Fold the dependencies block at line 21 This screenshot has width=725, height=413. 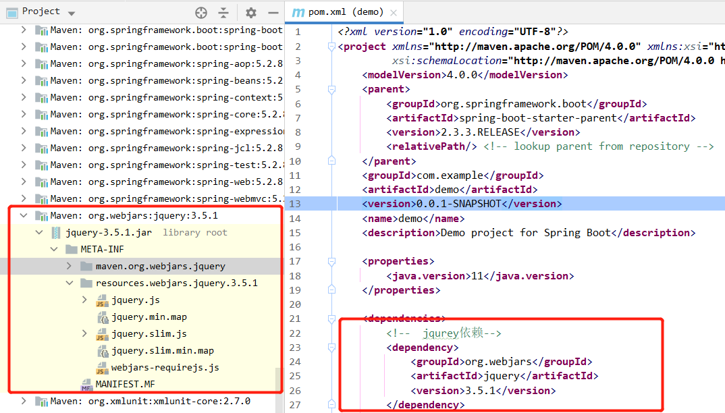click(331, 319)
